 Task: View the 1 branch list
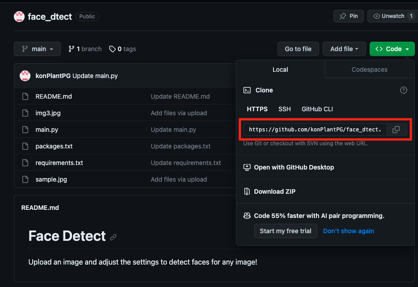click(85, 49)
